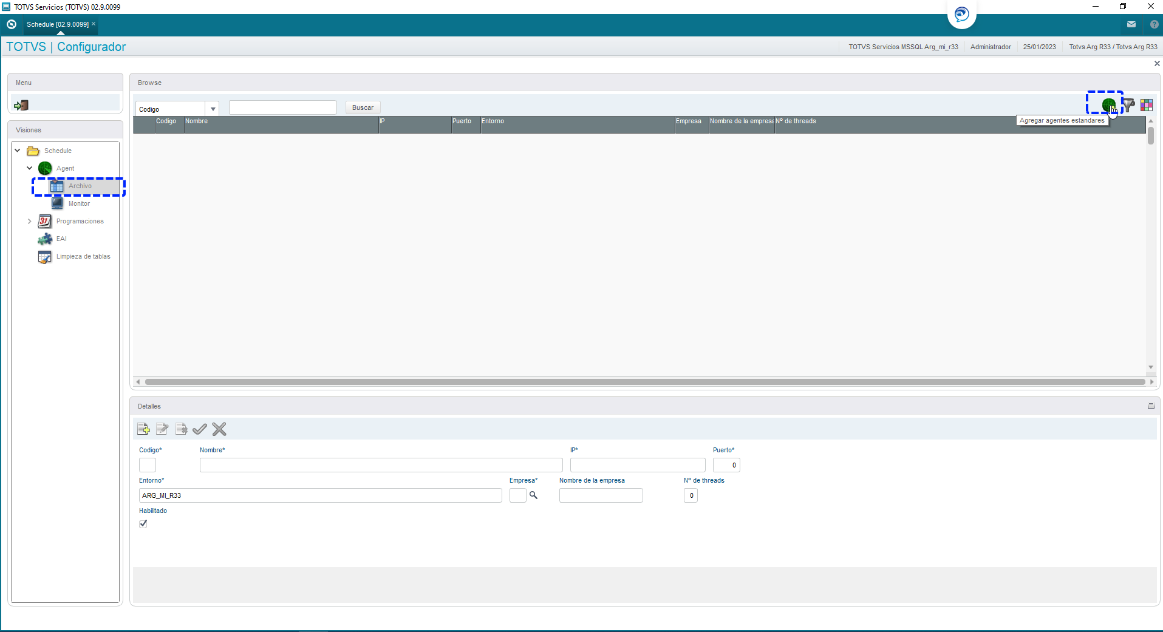Screen dimensions: 1163x632
Task: Click the search text input field
Action: tap(282, 107)
